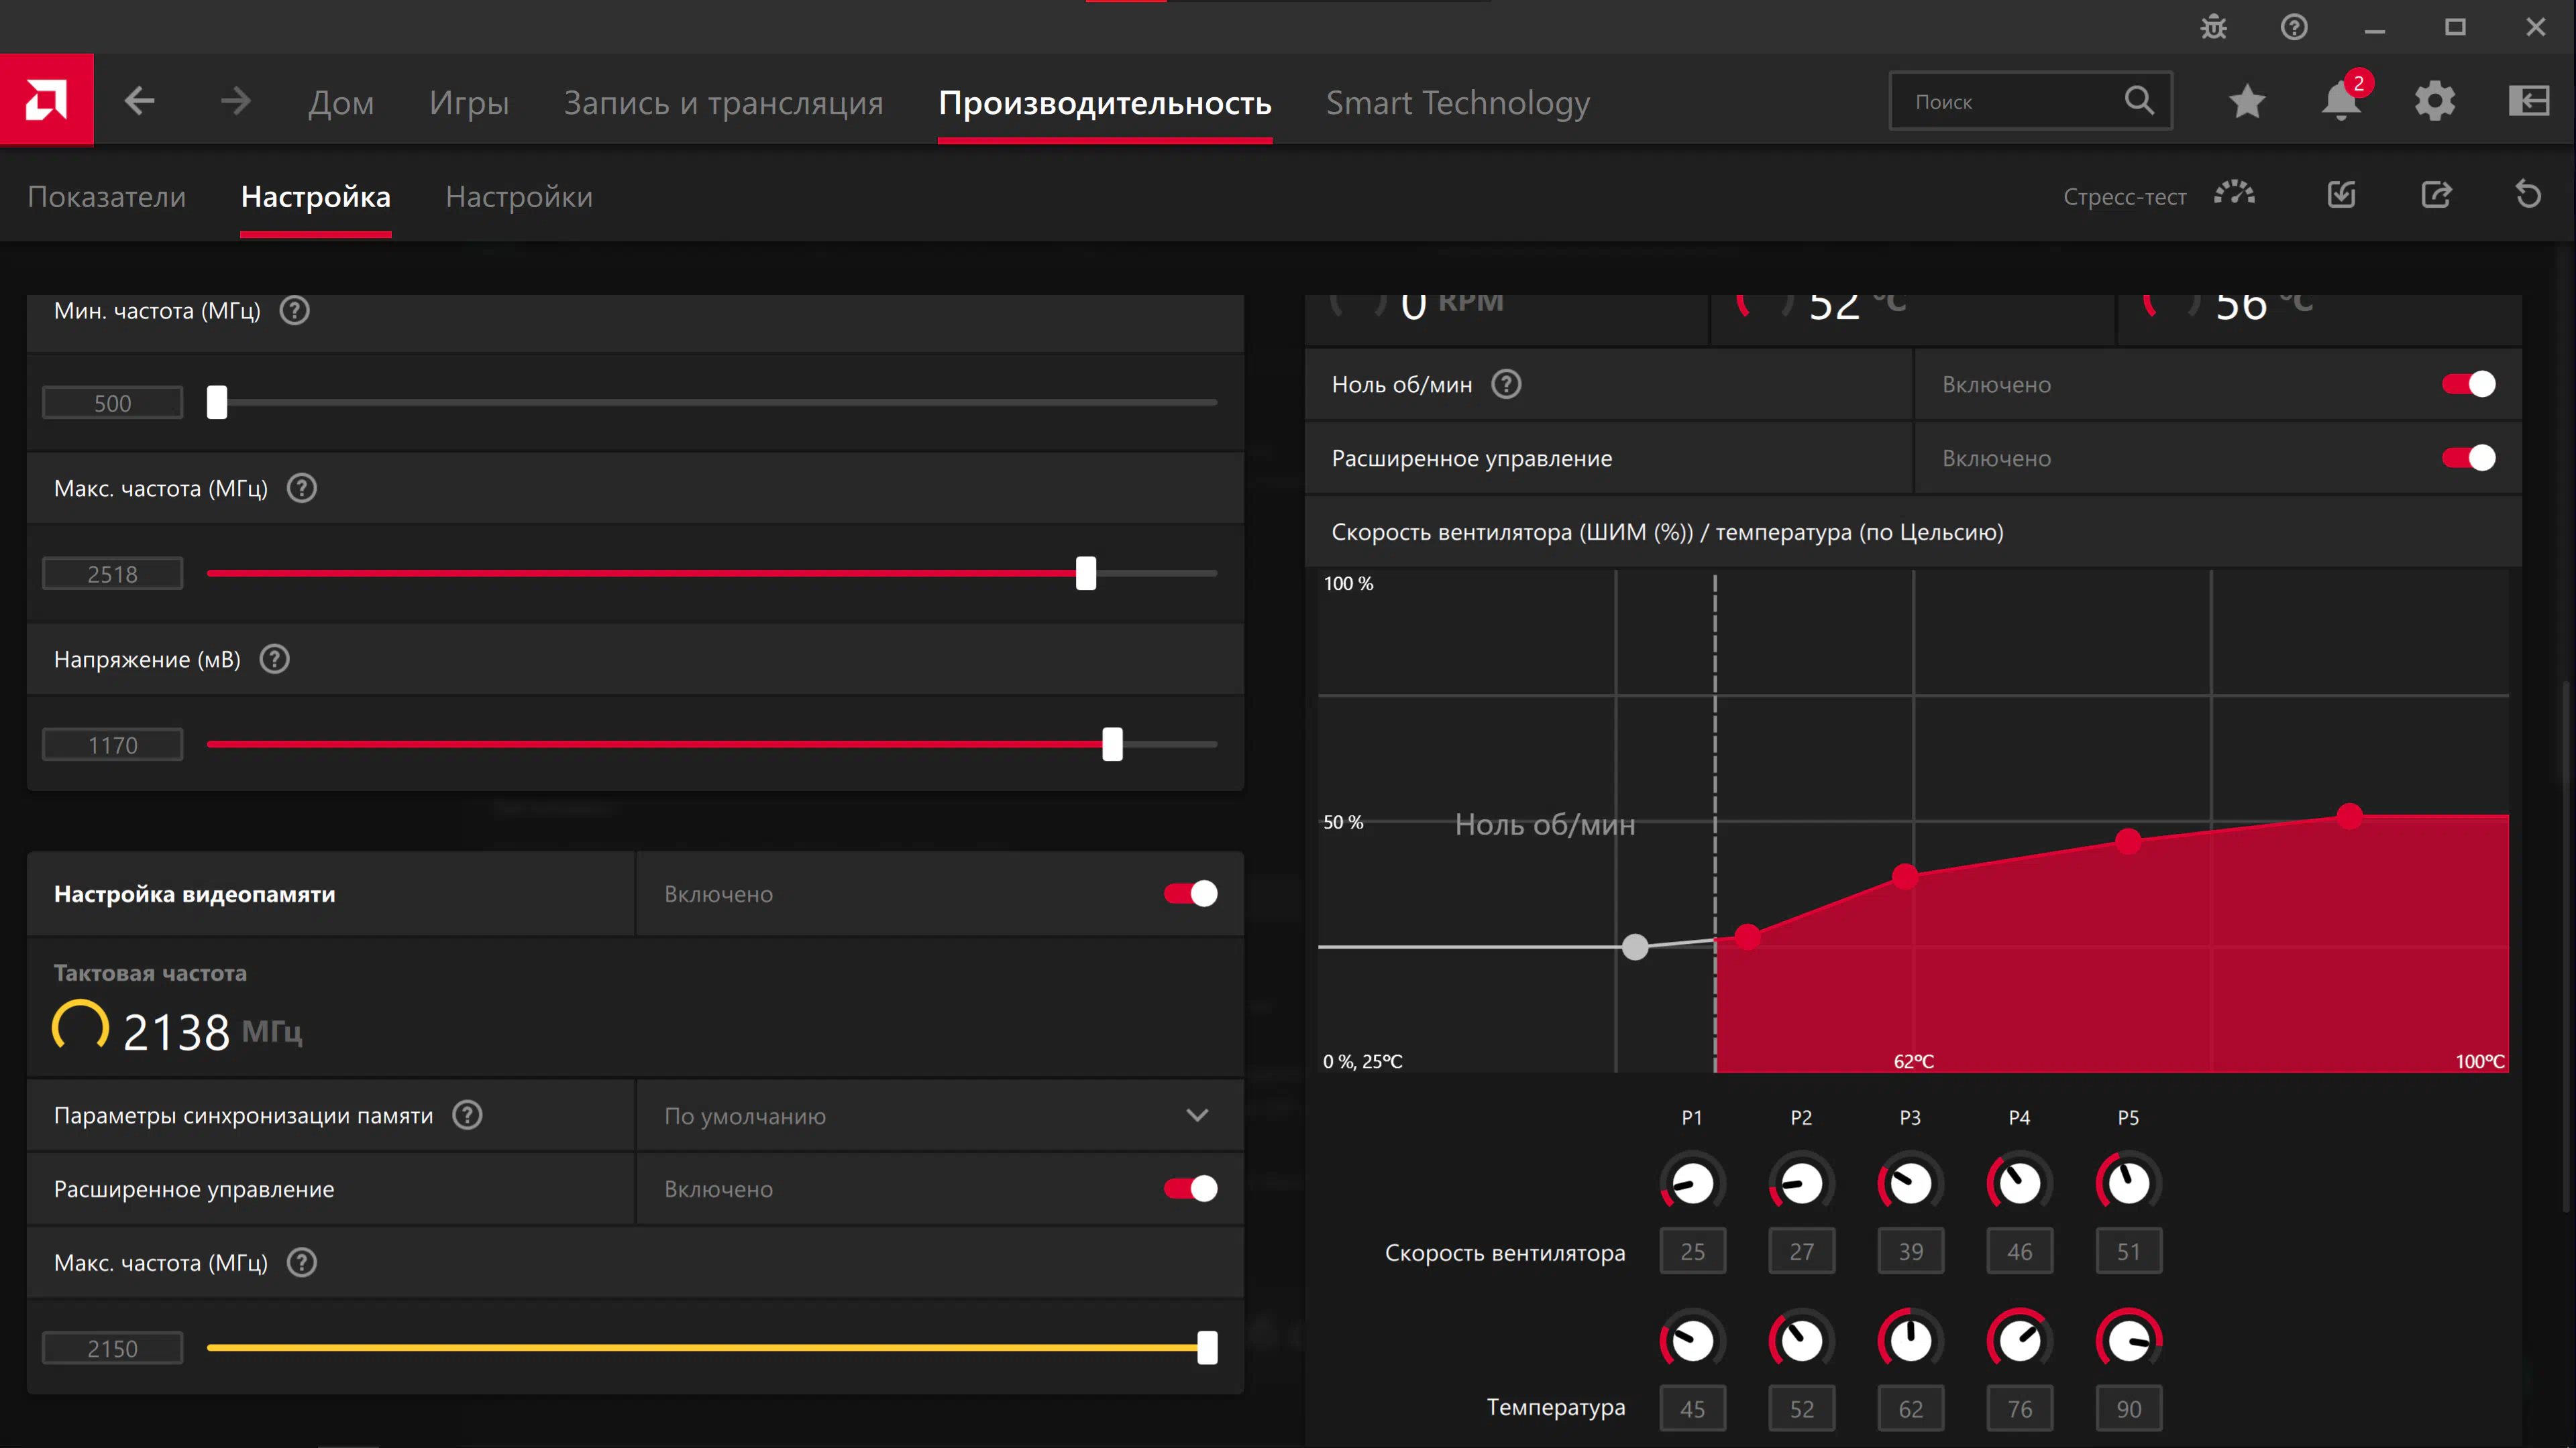The width and height of the screenshot is (2576, 1448).
Task: Click the gray zero-RPM curve point
Action: pyautogui.click(x=1635, y=947)
